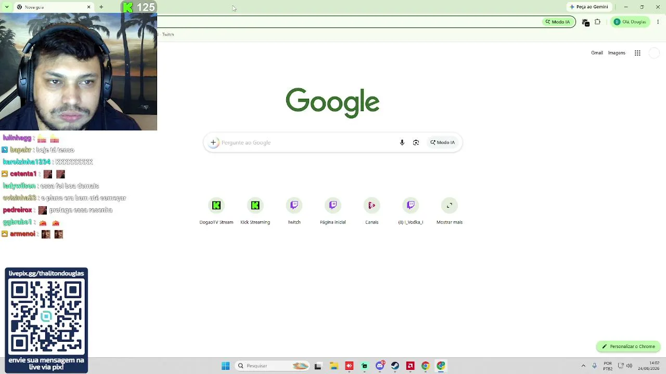The width and height of the screenshot is (666, 374).
Task: Click chat username karolzinha1234
Action: coord(27,162)
